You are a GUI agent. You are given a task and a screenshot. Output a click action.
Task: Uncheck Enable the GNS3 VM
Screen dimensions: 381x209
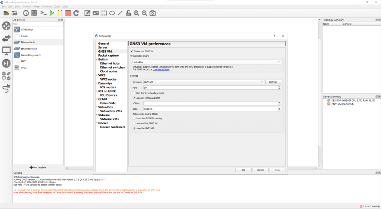(132, 51)
